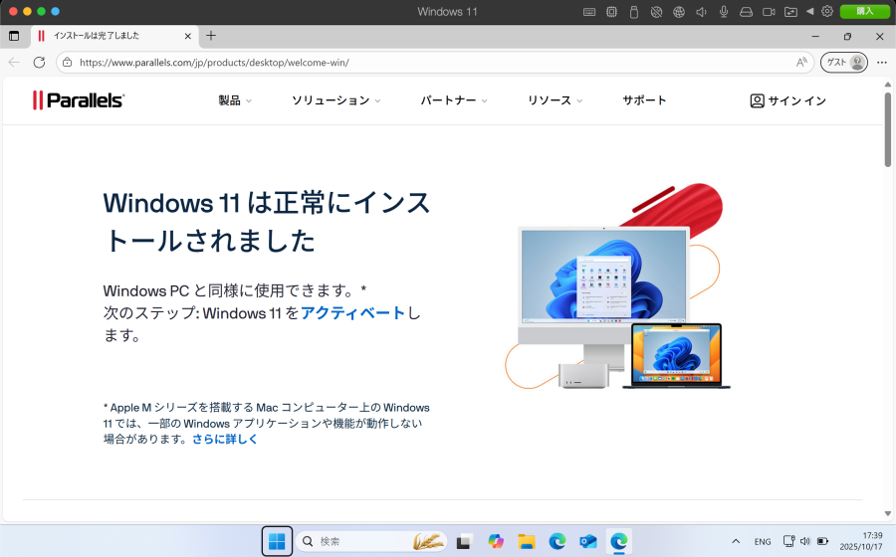Click the crossed-out network icon in Parallels bar

tap(656, 11)
